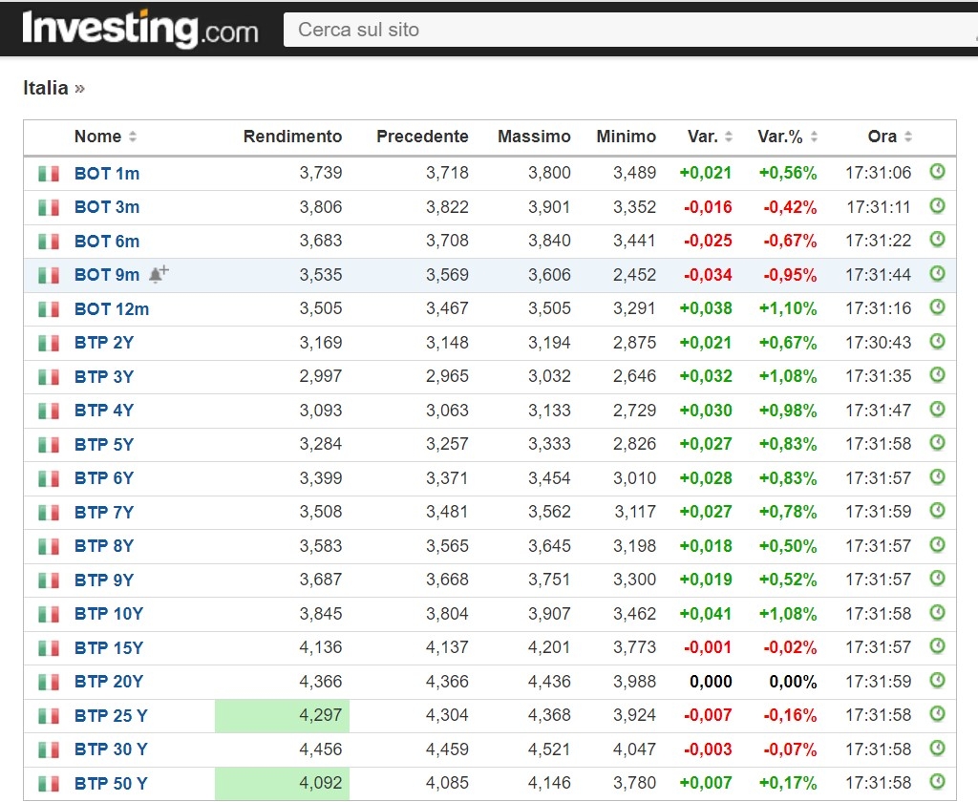The width and height of the screenshot is (978, 802).
Task: Click the Investing.com logo
Action: tap(140, 29)
